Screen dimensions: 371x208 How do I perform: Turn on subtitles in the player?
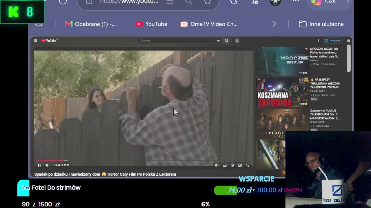pyautogui.click(x=225, y=165)
